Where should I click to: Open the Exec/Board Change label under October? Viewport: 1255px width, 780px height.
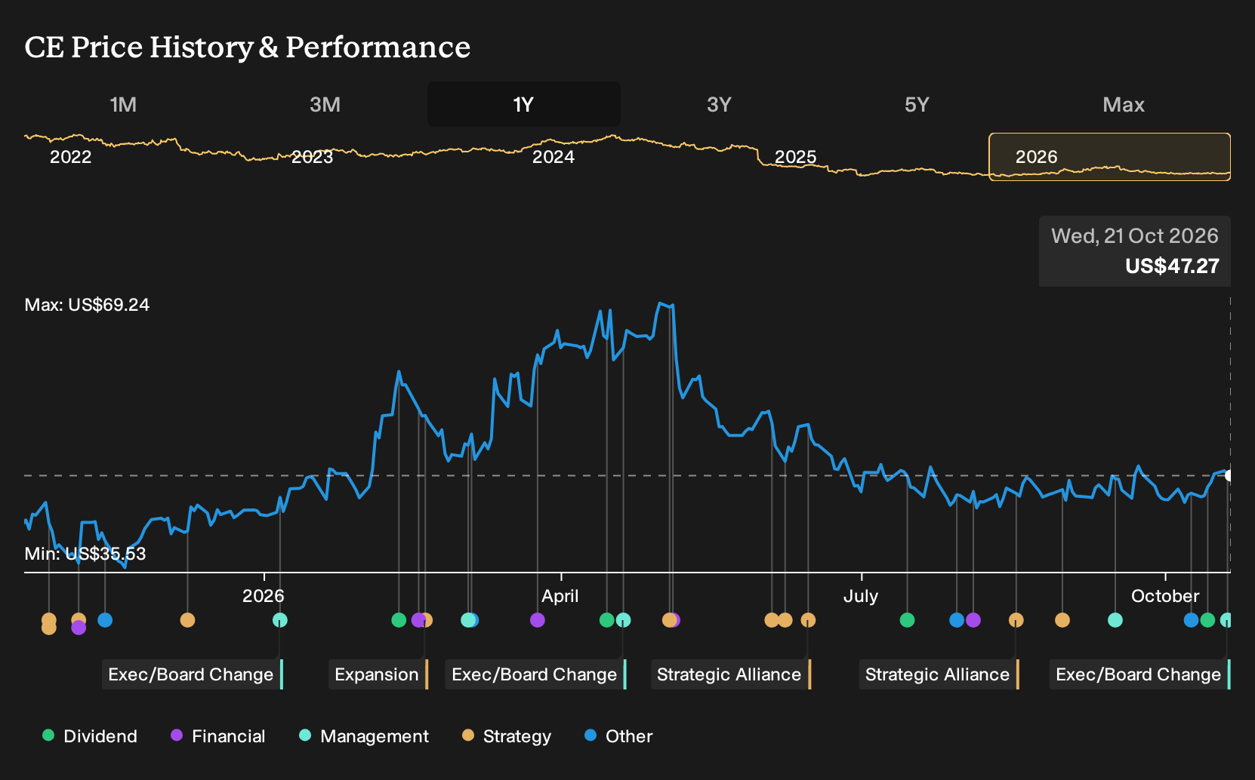coord(1140,674)
